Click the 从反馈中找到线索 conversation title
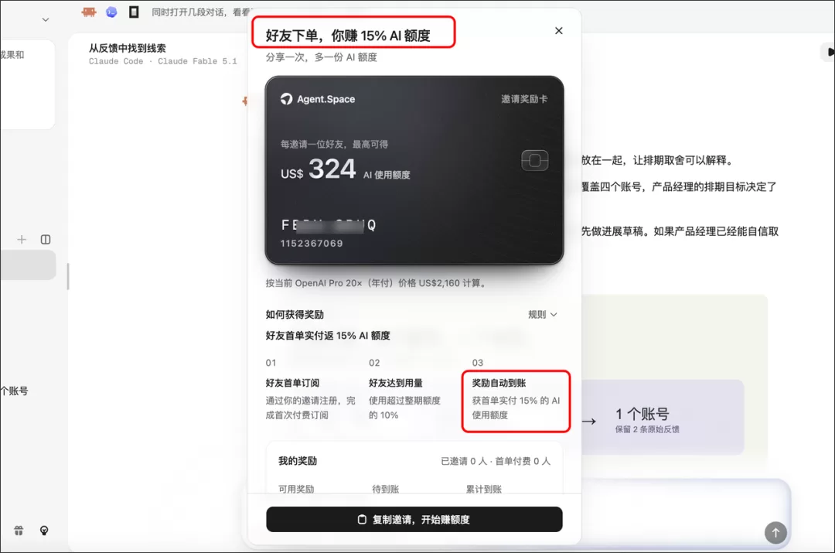 click(128, 48)
